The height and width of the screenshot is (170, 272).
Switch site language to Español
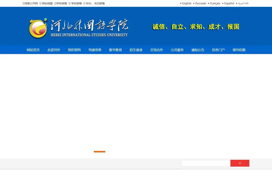click(x=229, y=3)
